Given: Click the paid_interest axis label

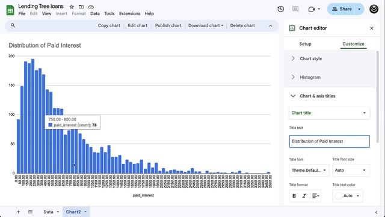Looking at the screenshot, I should coord(143,195).
